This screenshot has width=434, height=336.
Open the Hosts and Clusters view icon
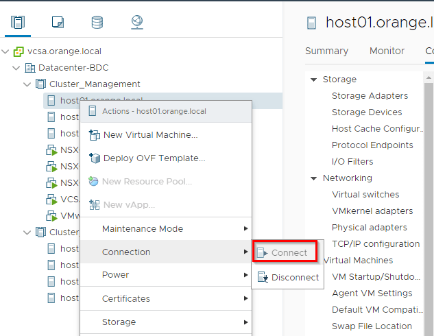(x=18, y=22)
